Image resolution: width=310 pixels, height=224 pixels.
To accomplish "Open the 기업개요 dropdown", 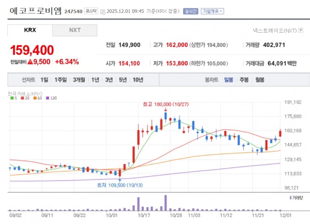I will point(212,11).
